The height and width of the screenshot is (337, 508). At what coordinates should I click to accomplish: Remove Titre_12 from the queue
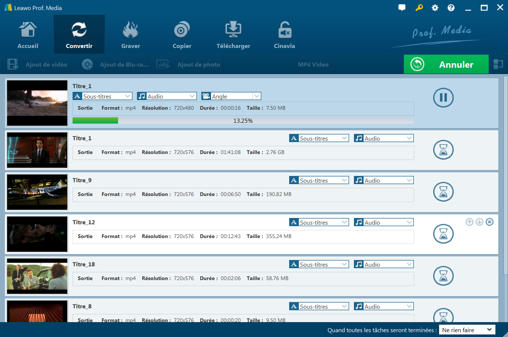pos(490,222)
